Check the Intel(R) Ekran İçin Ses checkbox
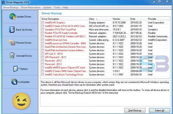 (42, 40)
